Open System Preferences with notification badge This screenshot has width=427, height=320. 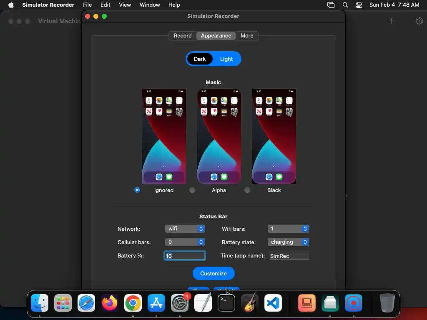click(x=180, y=303)
